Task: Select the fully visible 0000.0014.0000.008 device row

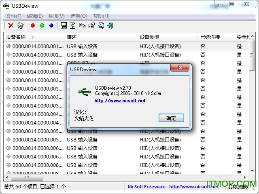Action: pyautogui.click(x=126, y=165)
